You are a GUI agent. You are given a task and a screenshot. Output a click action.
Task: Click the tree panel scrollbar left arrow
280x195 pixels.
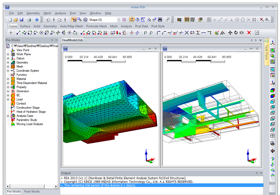[8, 186]
